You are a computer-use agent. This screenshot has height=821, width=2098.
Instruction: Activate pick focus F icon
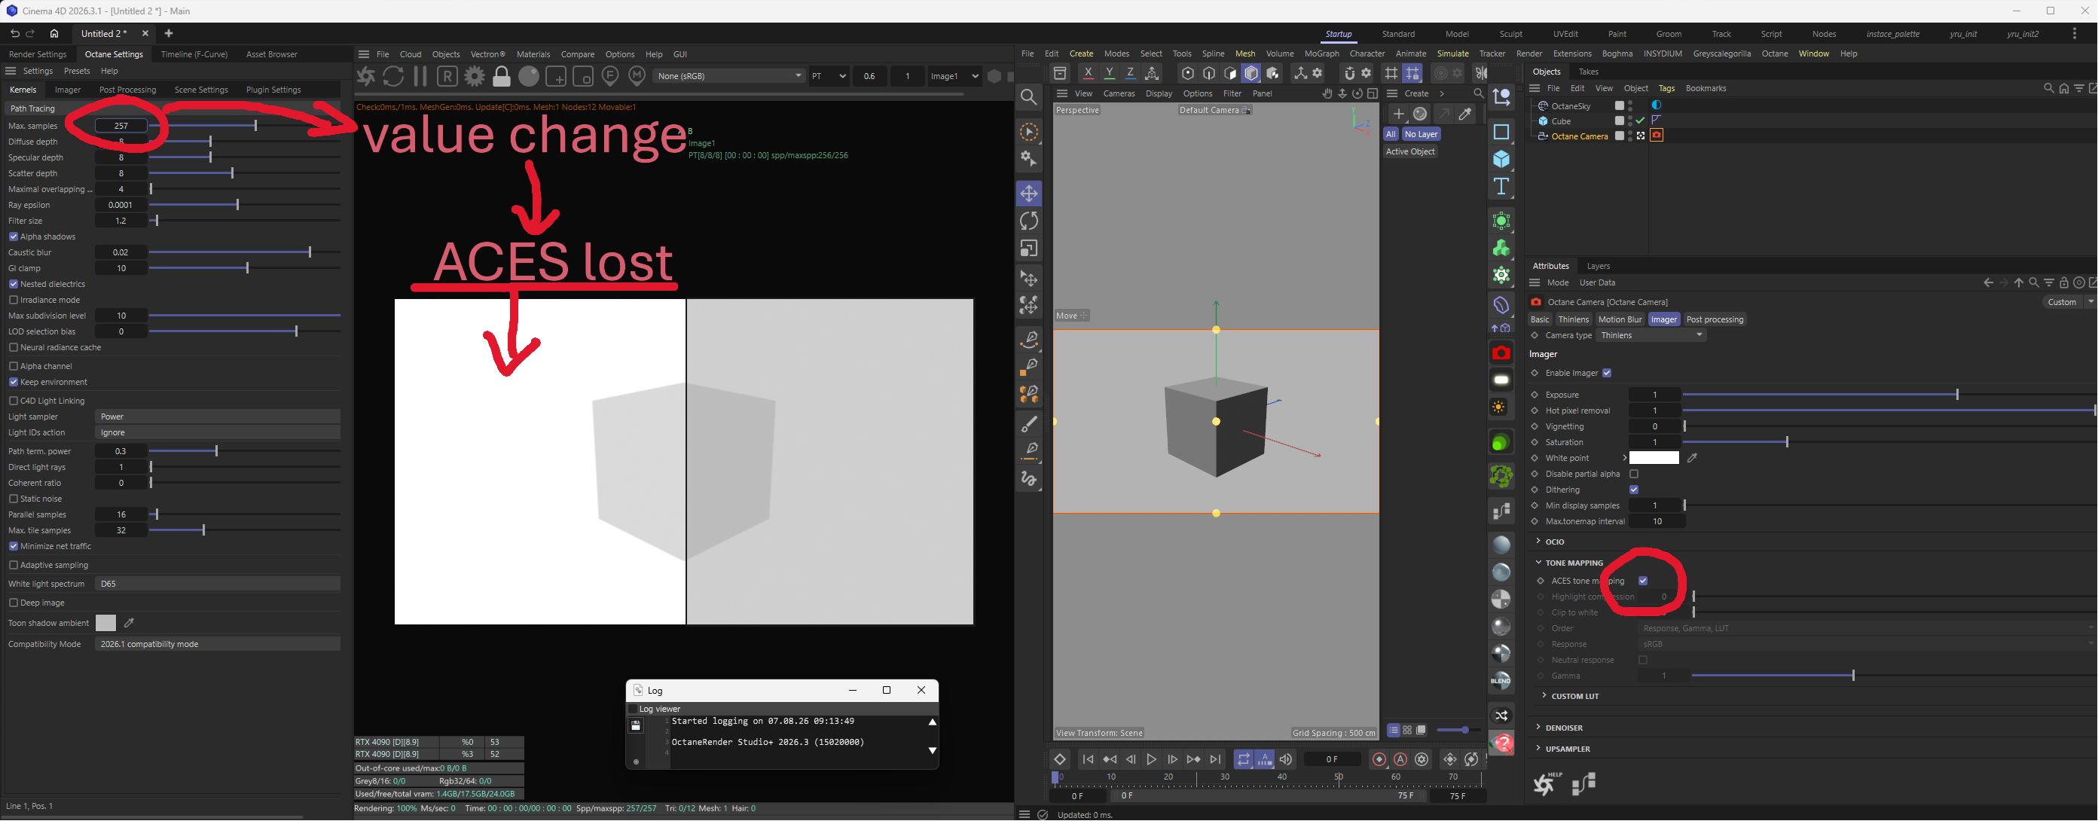pos(610,76)
